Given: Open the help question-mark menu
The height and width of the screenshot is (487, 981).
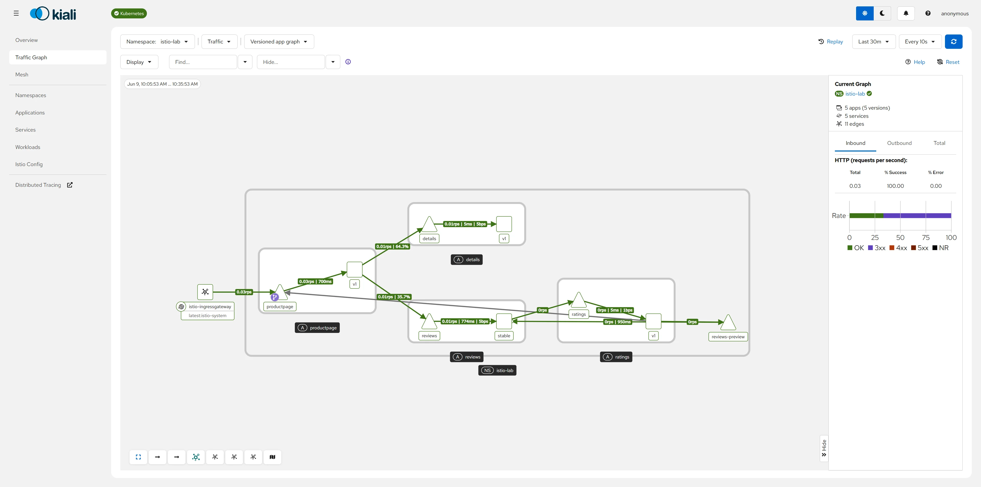Looking at the screenshot, I should (x=928, y=13).
